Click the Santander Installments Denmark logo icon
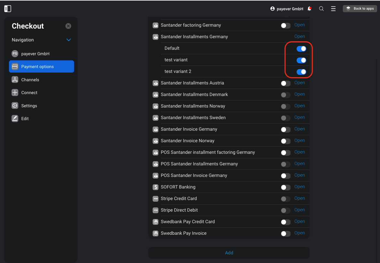Screen dimensions: 380x263 point(156,95)
